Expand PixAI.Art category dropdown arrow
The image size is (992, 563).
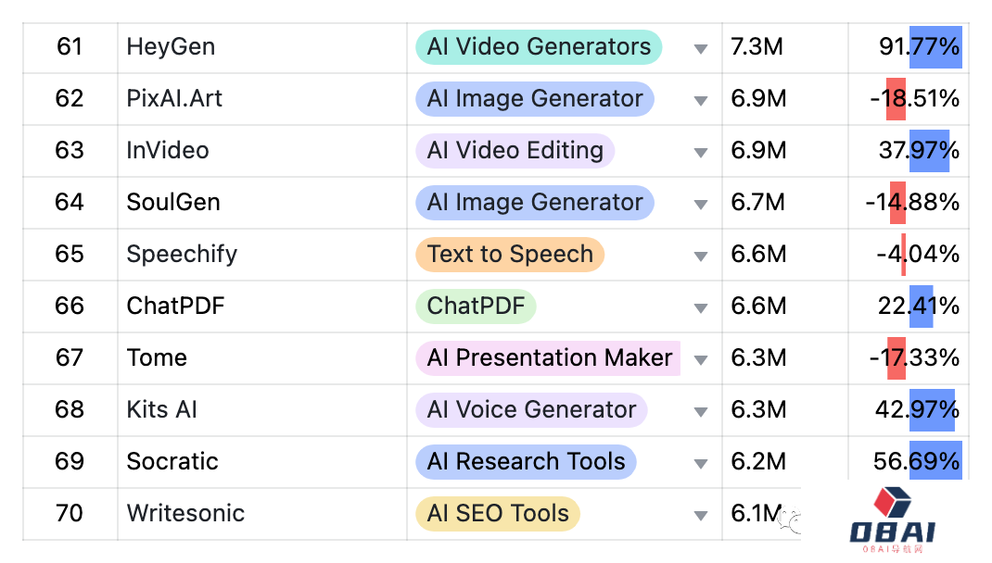701,100
